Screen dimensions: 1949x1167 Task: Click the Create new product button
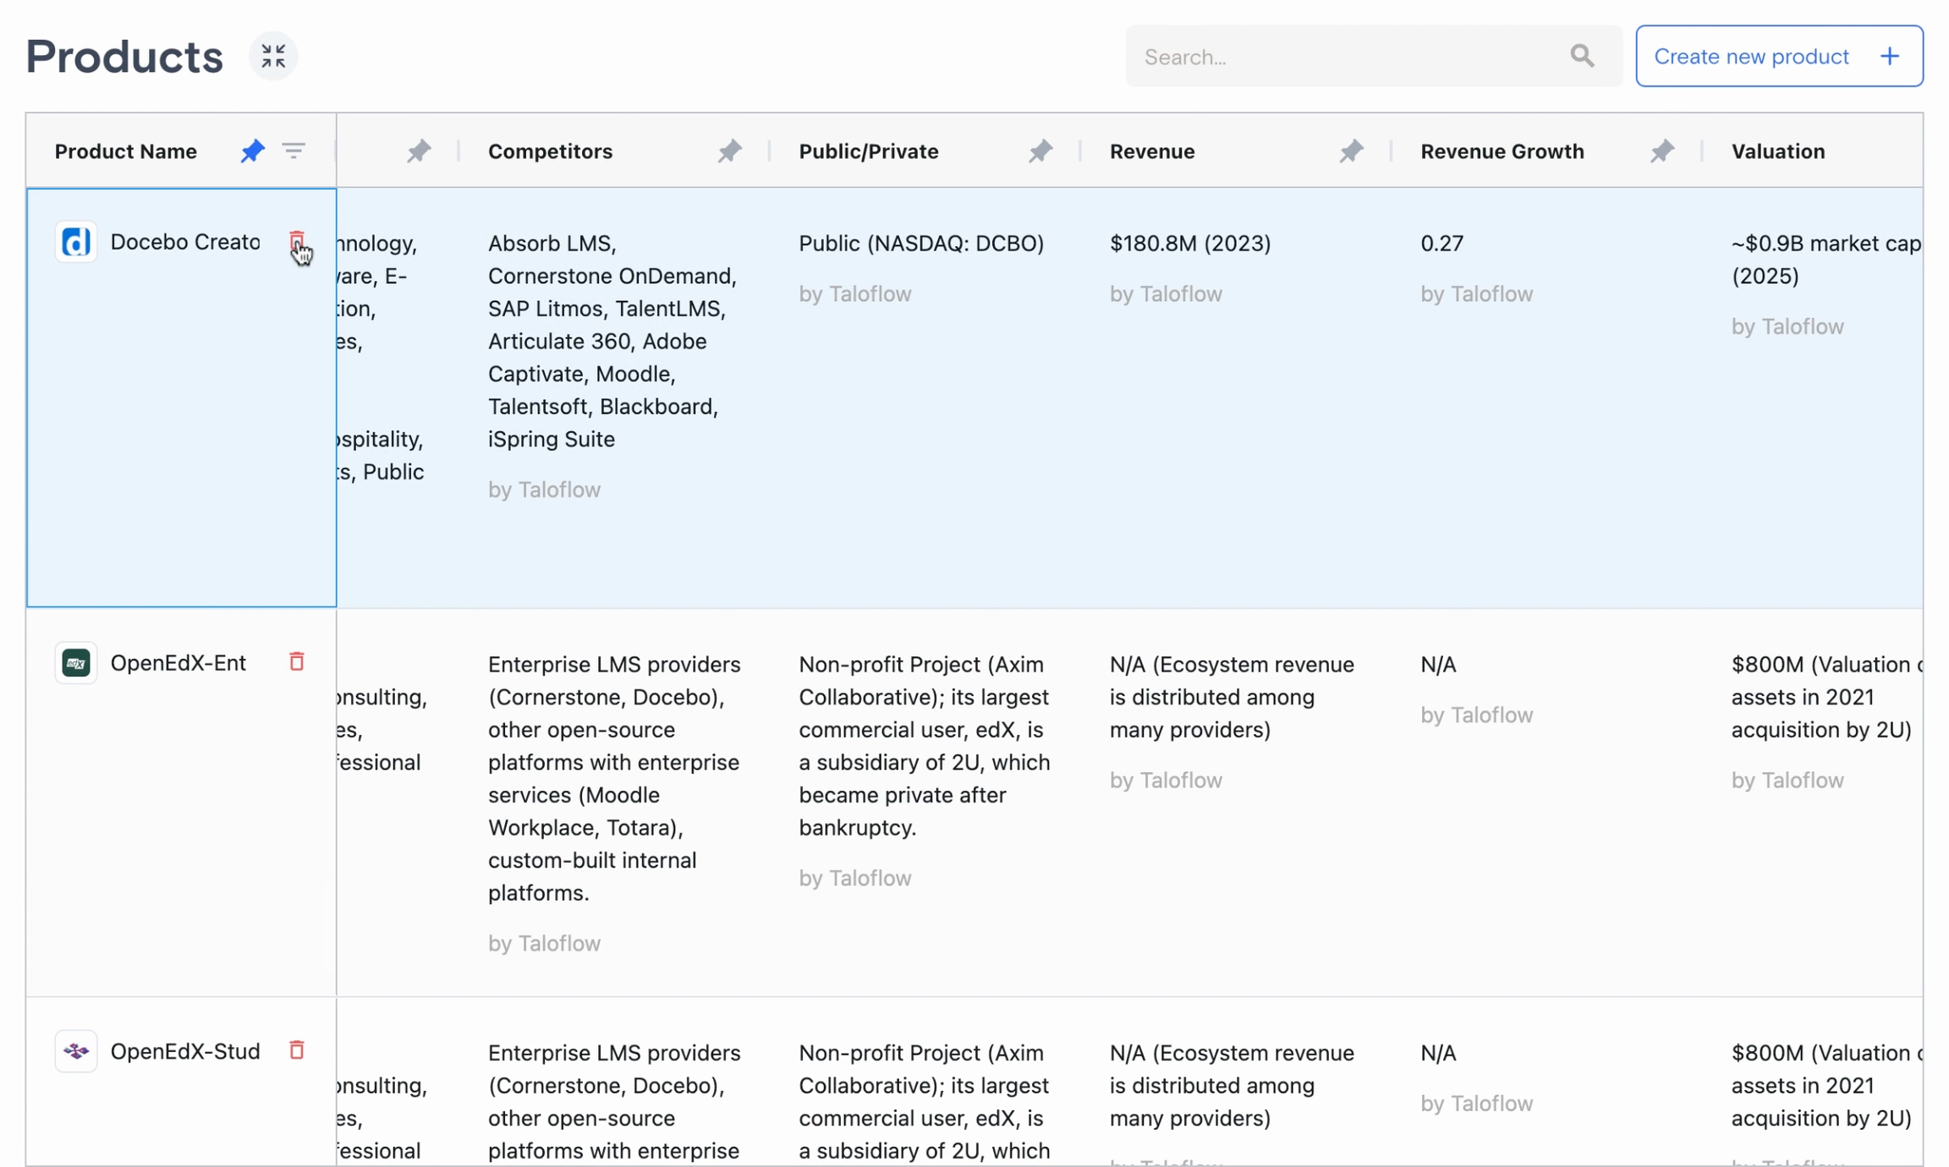[1751, 57]
